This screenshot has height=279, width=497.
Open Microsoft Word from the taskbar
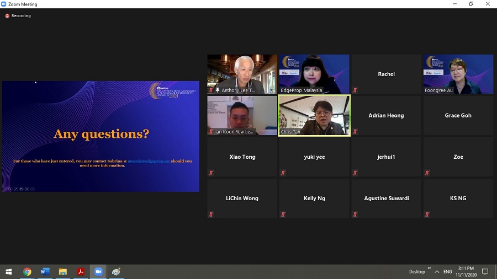coord(45,272)
